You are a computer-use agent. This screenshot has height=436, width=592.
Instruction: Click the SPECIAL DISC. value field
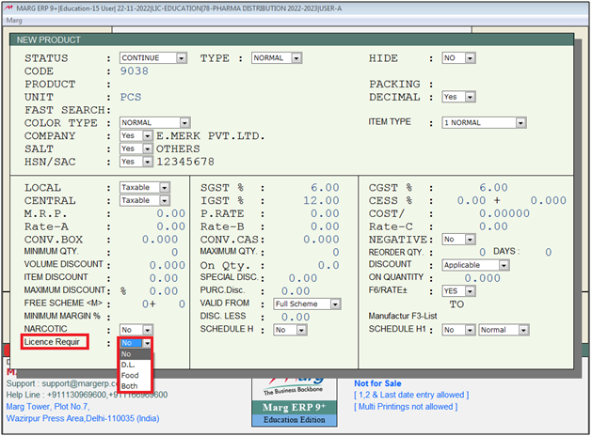[303, 278]
